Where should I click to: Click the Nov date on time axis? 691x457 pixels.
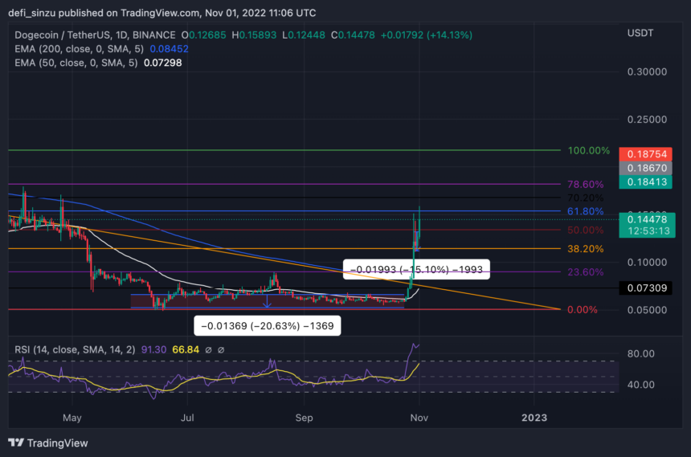pos(419,418)
